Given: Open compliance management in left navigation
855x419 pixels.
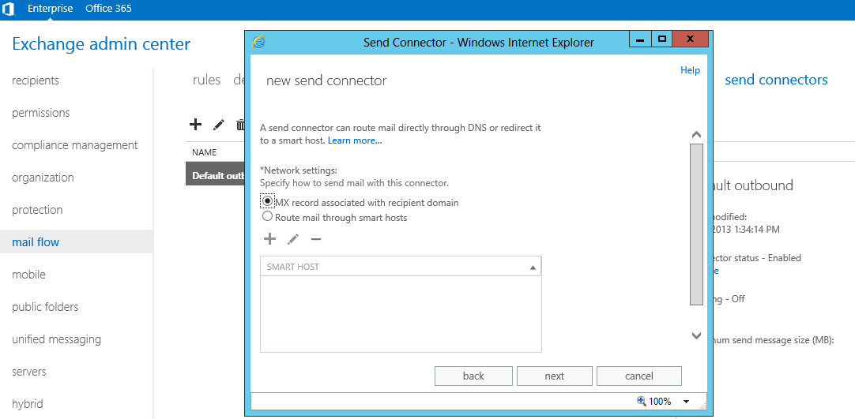Looking at the screenshot, I should [75, 145].
